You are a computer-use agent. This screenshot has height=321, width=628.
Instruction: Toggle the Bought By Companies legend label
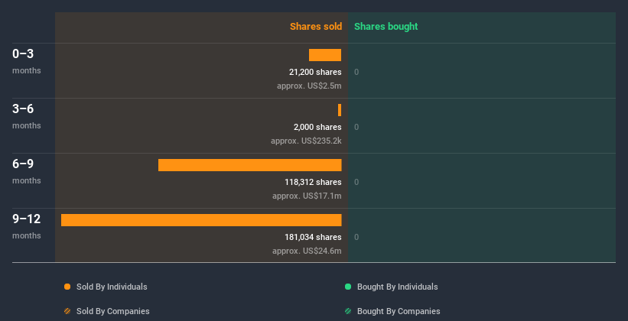click(x=399, y=311)
